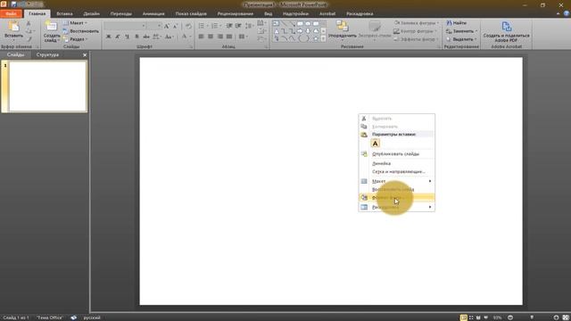Toggle strikethrough formatting
Image resolution: width=571 pixels, height=321 pixels.
coord(146,37)
